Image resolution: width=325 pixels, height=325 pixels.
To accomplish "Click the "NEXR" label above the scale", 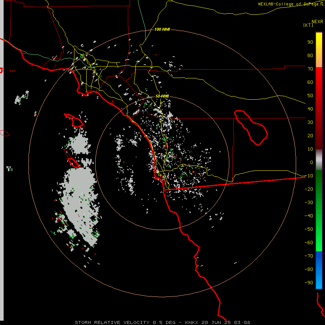I will [x=317, y=22].
